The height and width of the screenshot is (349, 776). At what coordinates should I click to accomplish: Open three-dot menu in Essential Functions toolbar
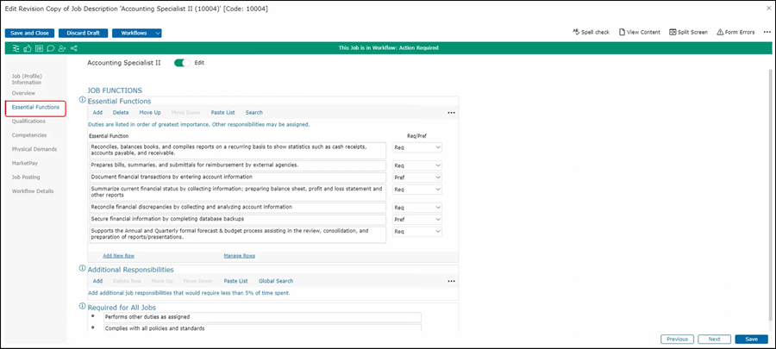point(450,112)
